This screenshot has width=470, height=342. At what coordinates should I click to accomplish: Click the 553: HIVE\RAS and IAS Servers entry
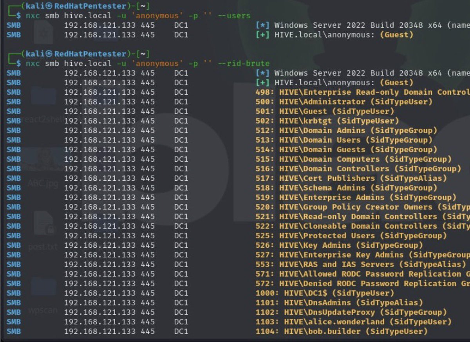pyautogui.click(x=361, y=264)
